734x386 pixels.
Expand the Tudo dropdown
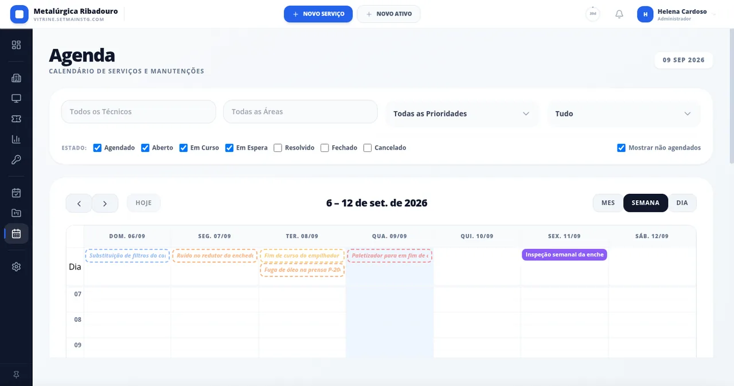623,114
